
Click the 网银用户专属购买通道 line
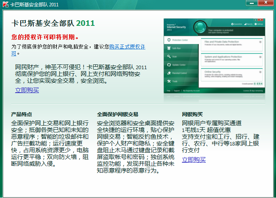coord(212,123)
